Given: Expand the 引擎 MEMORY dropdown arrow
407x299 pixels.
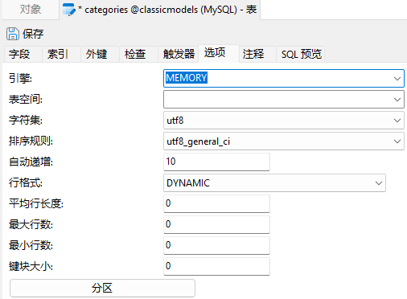Looking at the screenshot, I should (x=397, y=79).
